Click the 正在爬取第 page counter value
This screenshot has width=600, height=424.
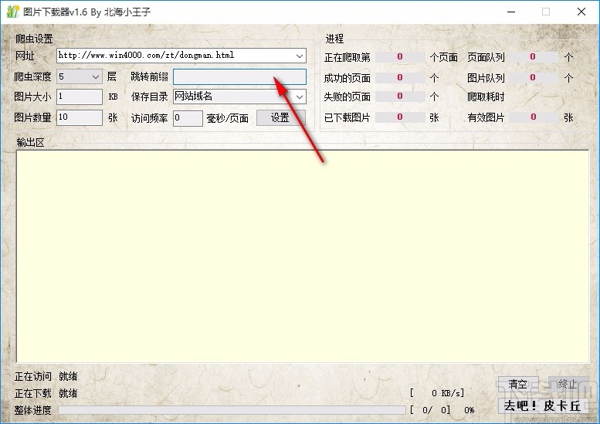point(399,57)
